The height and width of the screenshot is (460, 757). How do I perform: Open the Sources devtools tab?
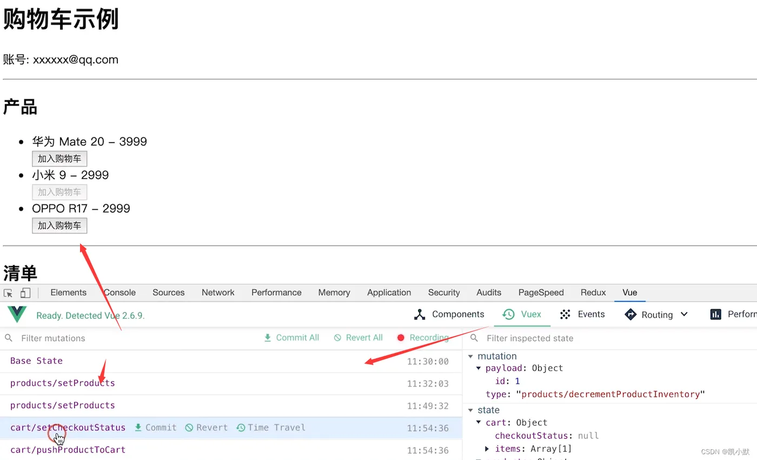169,292
